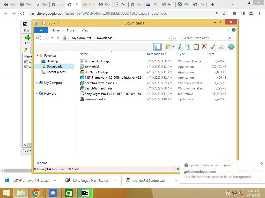
Task: Sort files by the Type column header
Action: (181, 54)
